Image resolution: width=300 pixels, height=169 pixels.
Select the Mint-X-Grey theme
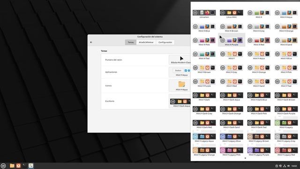point(259,28)
